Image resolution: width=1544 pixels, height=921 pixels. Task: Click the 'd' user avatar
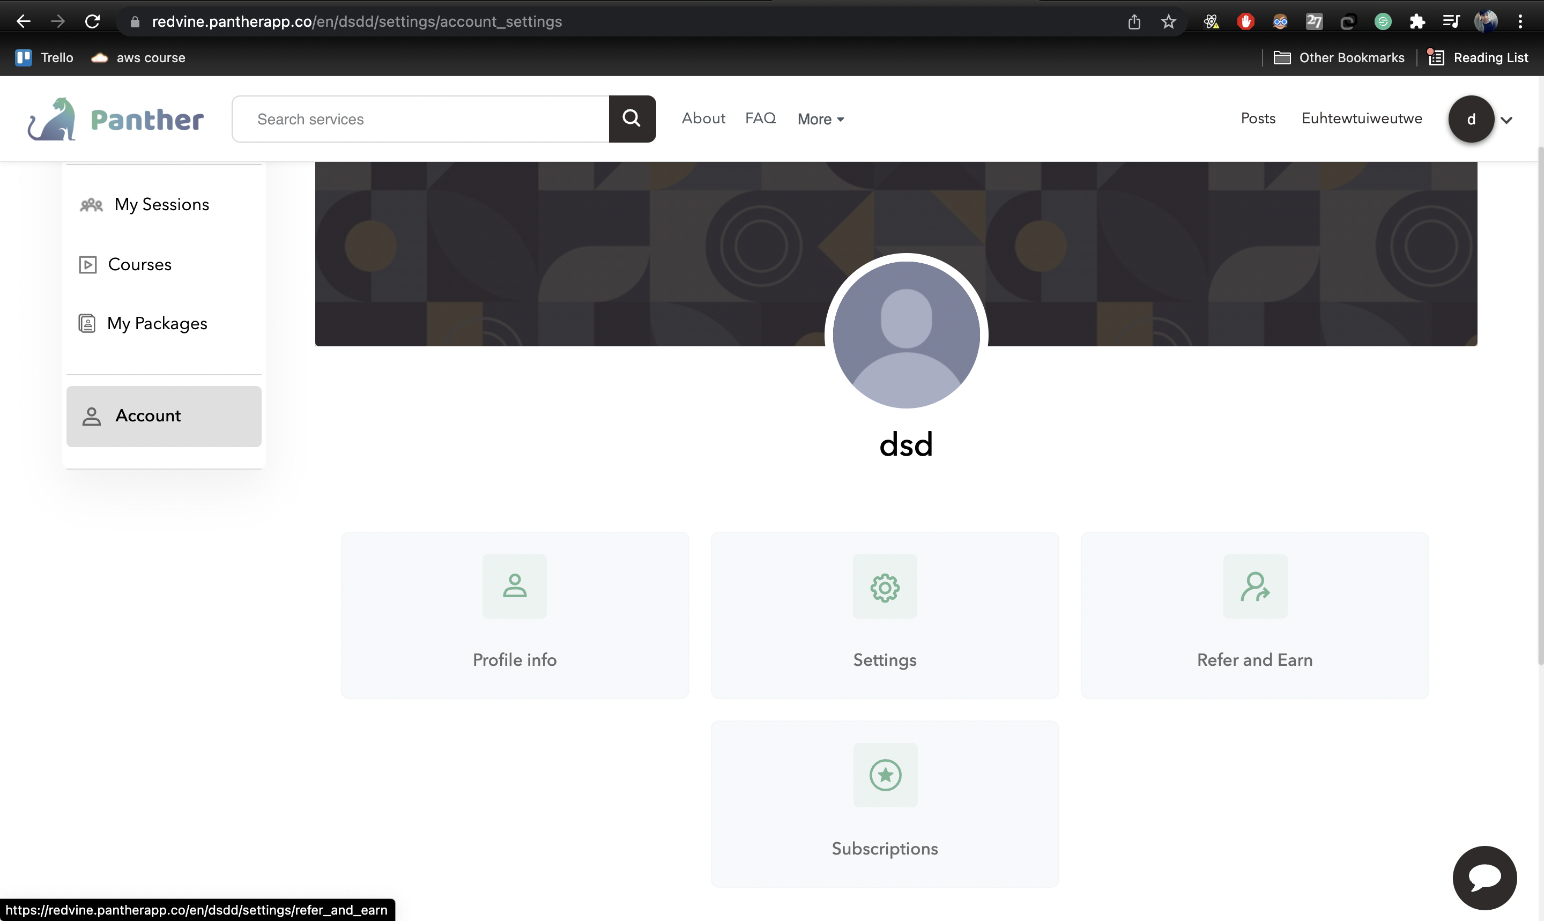[x=1471, y=119]
